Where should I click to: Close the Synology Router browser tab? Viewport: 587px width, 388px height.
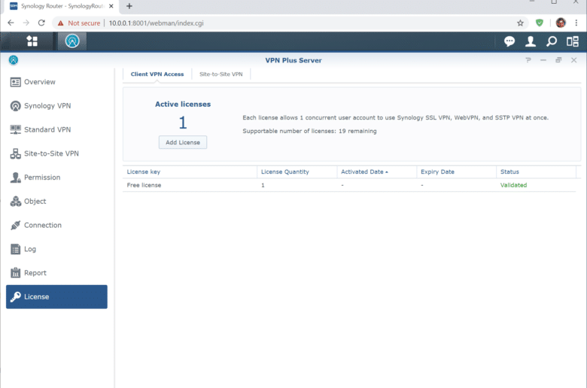click(111, 6)
